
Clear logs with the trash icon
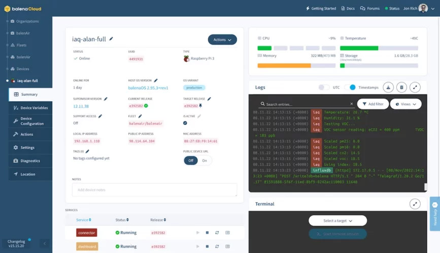coord(401,88)
